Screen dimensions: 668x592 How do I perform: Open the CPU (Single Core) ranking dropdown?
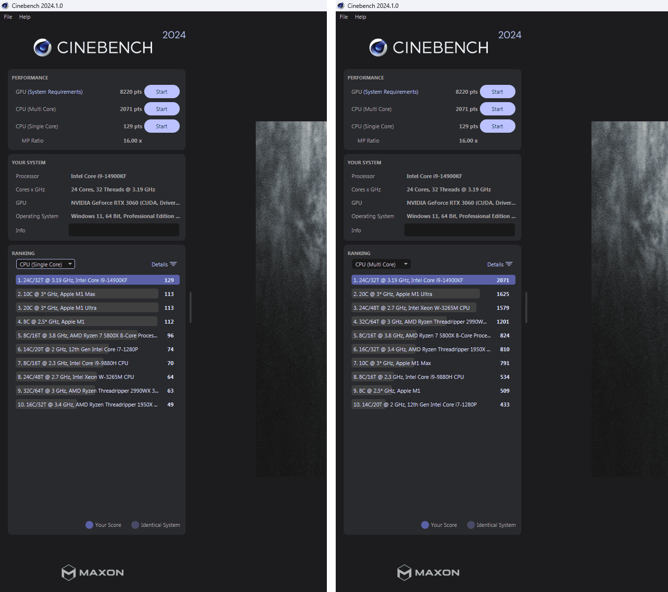pos(45,264)
